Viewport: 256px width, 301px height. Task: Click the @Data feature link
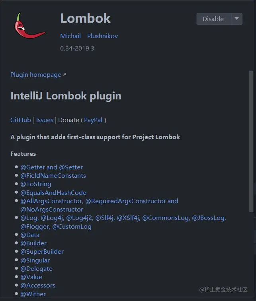pos(30,235)
